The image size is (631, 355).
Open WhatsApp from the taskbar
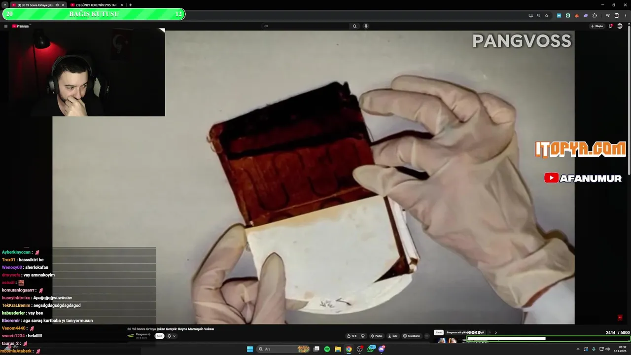(x=370, y=349)
